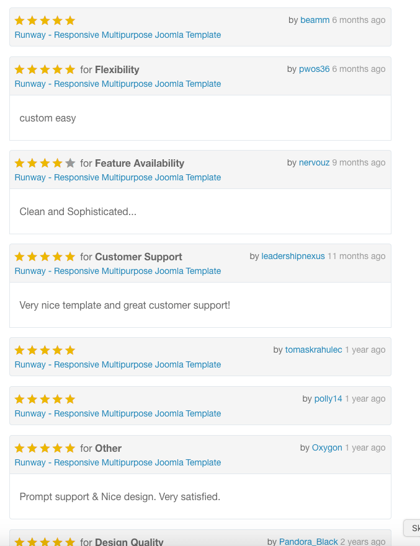Screen dimensions: 420x546
Task: Open Pandora_Black's profile link
Action: click(x=308, y=542)
